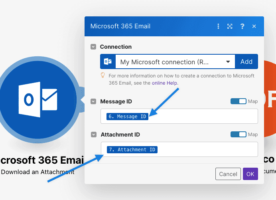The width and height of the screenshot is (276, 200).
Task: Open help via the question mark icon
Action: [242, 26]
